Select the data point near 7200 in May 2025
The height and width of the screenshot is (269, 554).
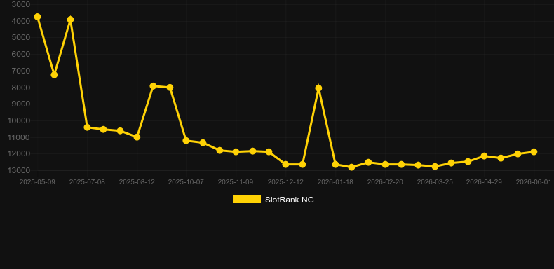[x=54, y=75]
